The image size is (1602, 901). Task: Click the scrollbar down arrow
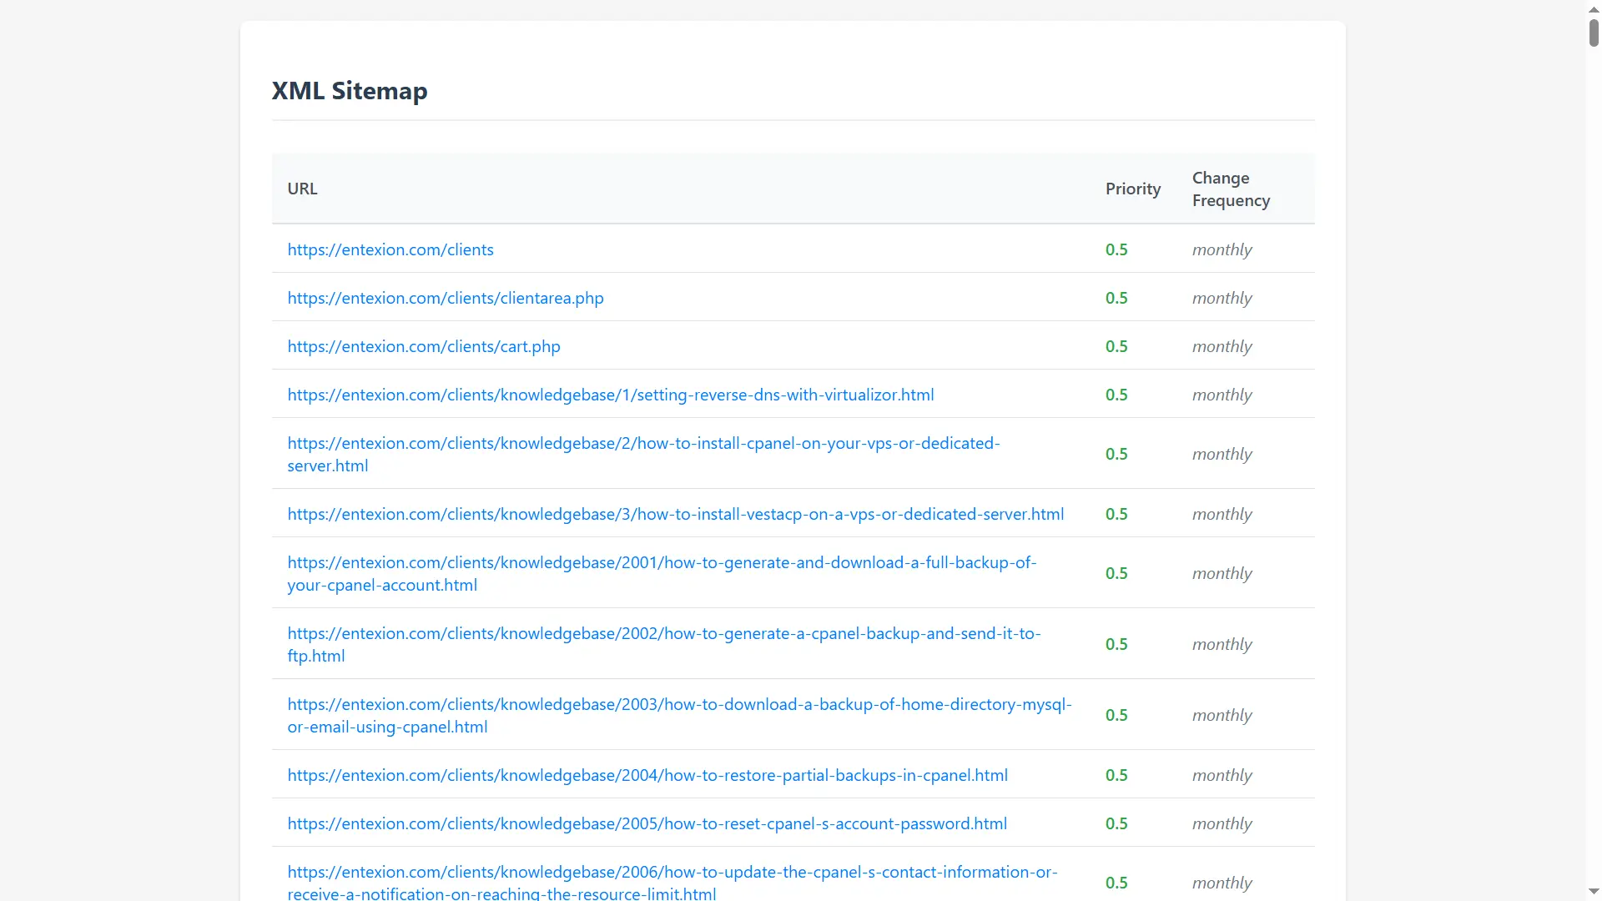click(x=1594, y=892)
